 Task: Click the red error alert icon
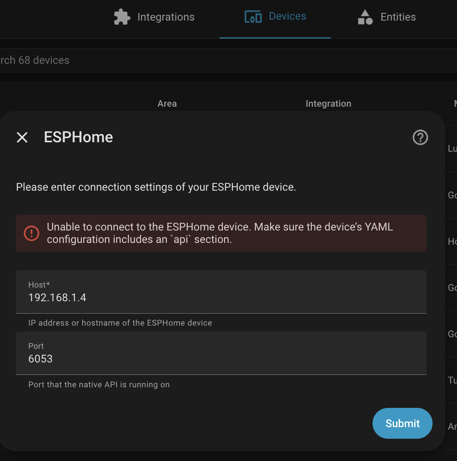pyautogui.click(x=31, y=233)
